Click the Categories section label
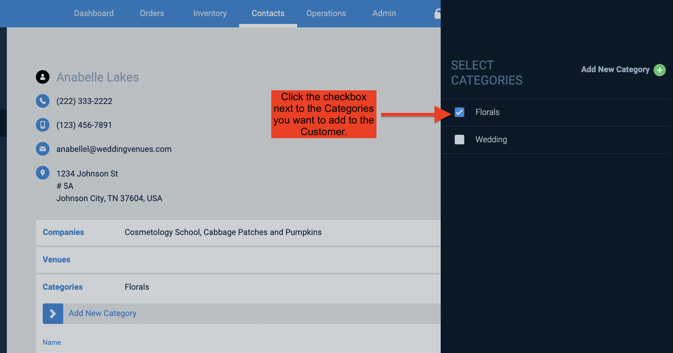 click(63, 287)
